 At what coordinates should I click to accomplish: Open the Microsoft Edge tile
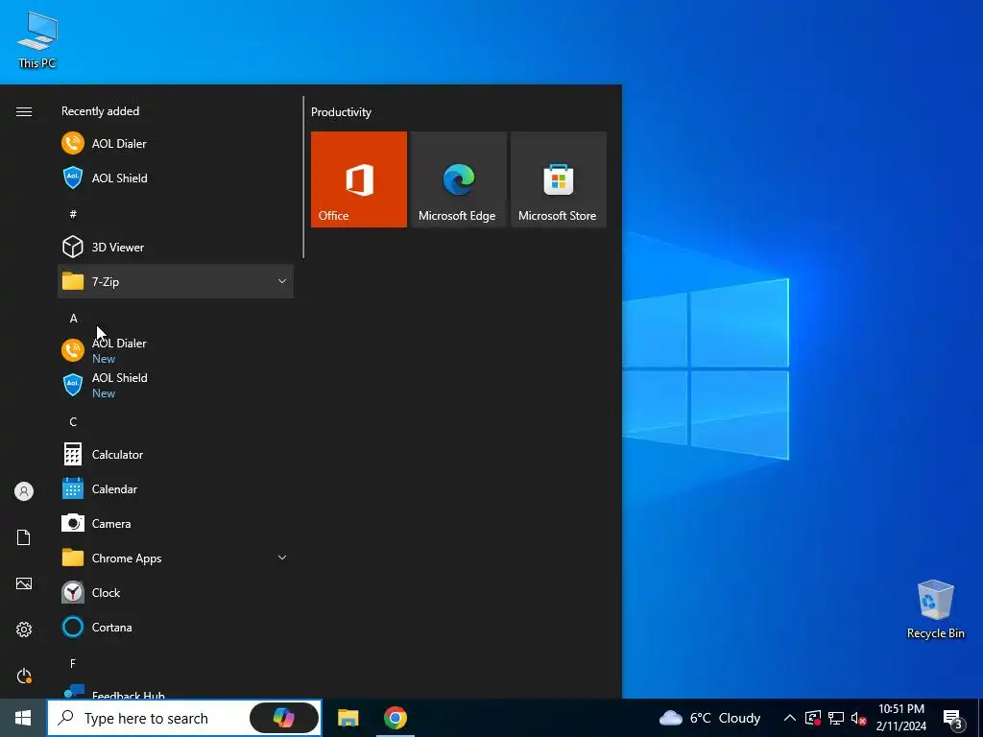tap(458, 179)
